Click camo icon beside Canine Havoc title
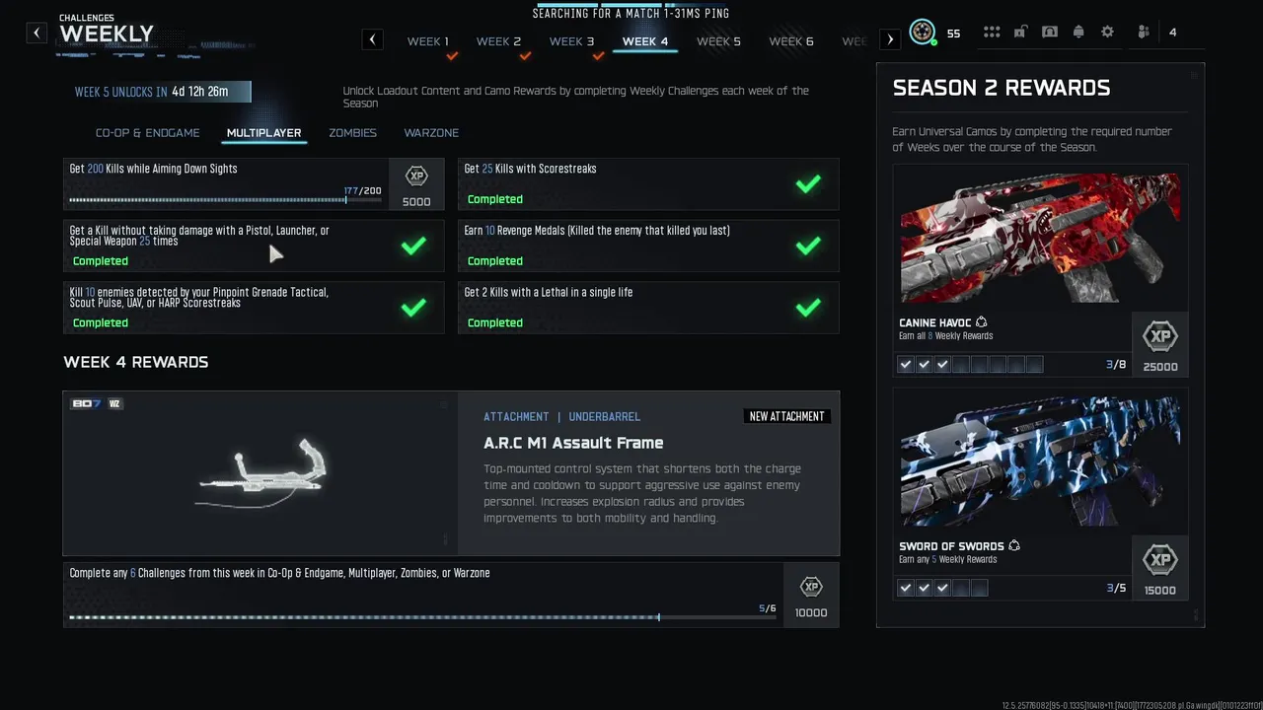The image size is (1263, 710). [x=982, y=322]
